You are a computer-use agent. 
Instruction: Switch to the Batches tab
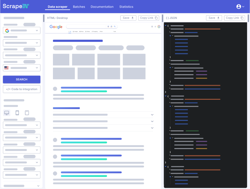tap(79, 7)
